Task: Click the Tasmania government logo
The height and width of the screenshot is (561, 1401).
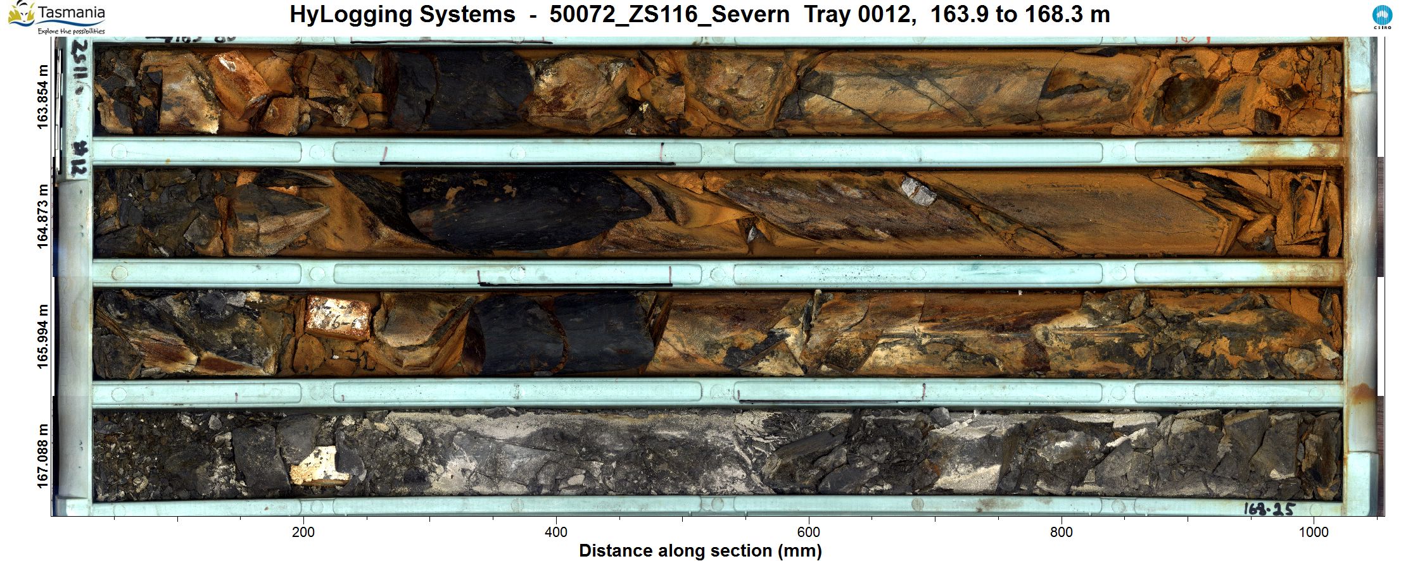Action: coord(56,17)
